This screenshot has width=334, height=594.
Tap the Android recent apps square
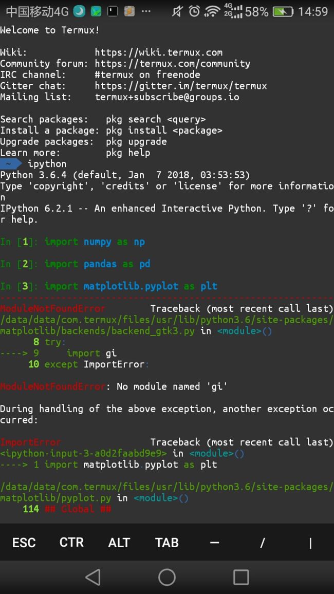point(241,577)
